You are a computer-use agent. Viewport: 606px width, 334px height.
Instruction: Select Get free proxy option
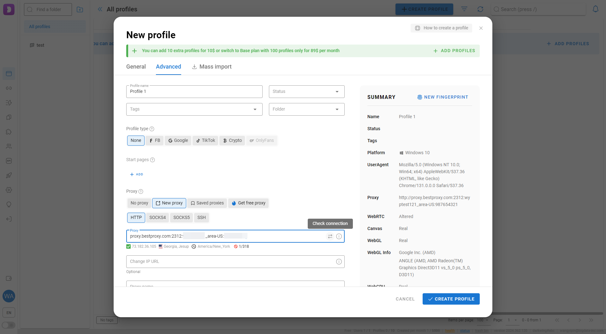click(248, 203)
